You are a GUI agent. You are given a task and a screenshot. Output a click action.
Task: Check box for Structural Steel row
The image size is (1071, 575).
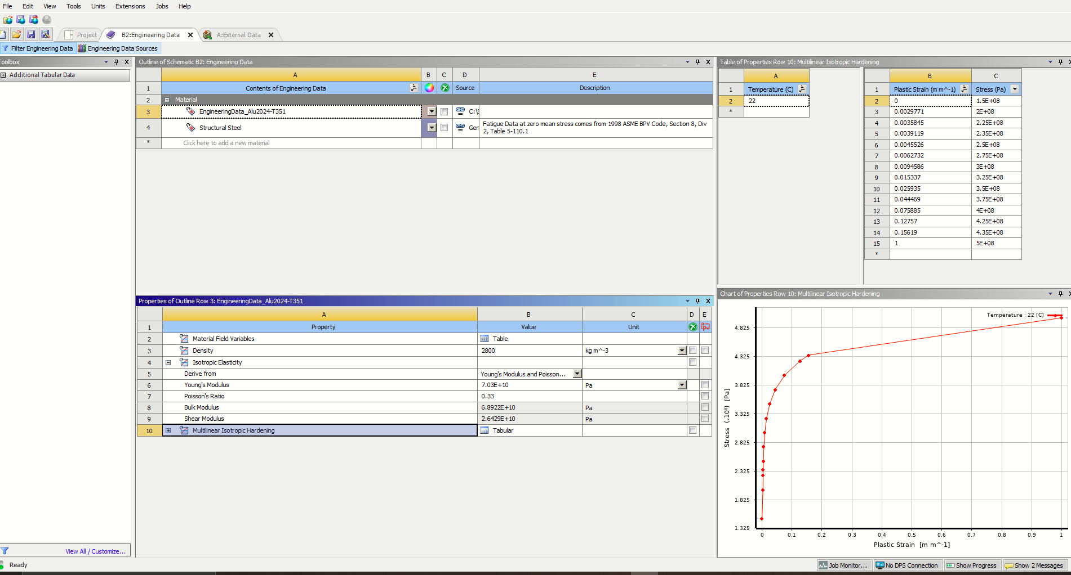[444, 128]
